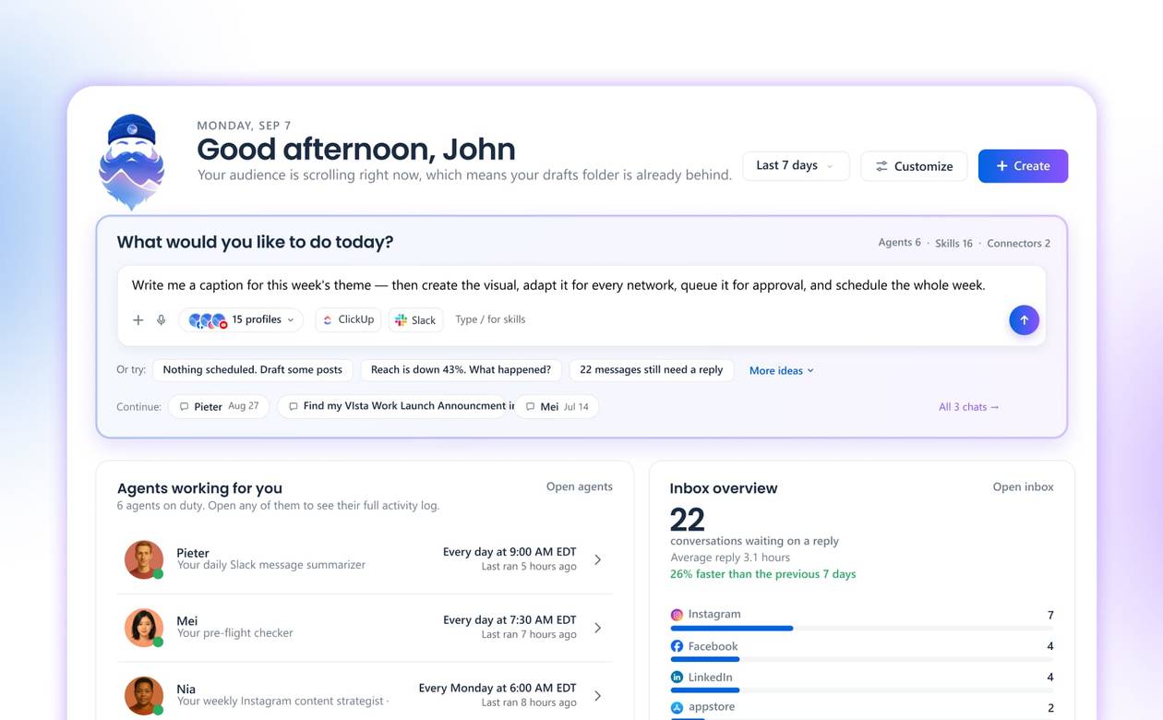Click Pieter's profile photo in agents list
The width and height of the screenshot is (1163, 720).
(143, 559)
